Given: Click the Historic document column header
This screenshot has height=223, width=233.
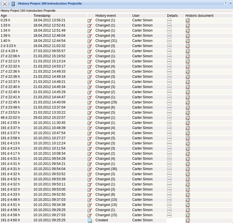Looking at the screenshot, I should (x=199, y=16).
